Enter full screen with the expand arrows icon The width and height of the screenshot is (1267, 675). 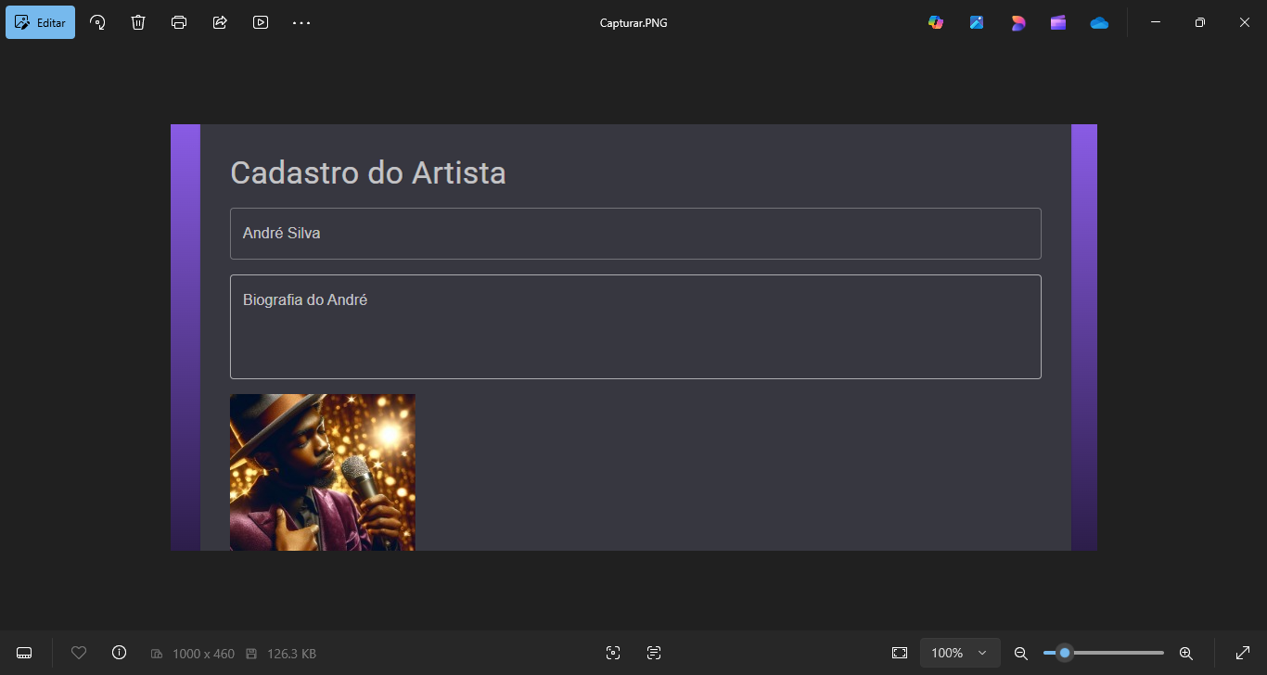(1243, 653)
